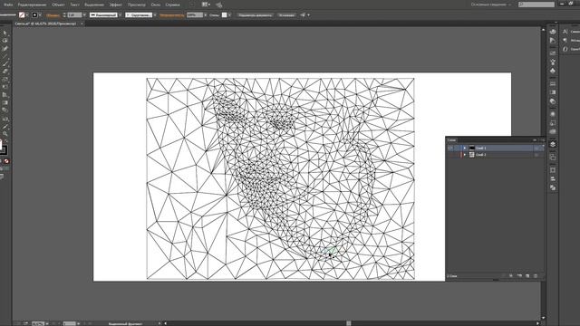This screenshot has height=326, width=580.
Task: Expand the highlighted layer's contents
Action: (465, 148)
